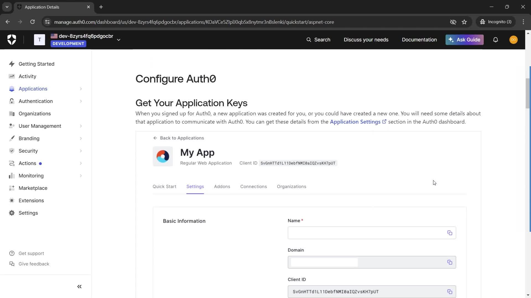Open user profile avatar

tap(514, 40)
